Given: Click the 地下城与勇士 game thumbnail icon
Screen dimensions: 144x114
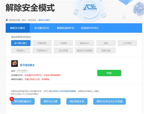Looking at the screenshot, I should pos(14,63).
